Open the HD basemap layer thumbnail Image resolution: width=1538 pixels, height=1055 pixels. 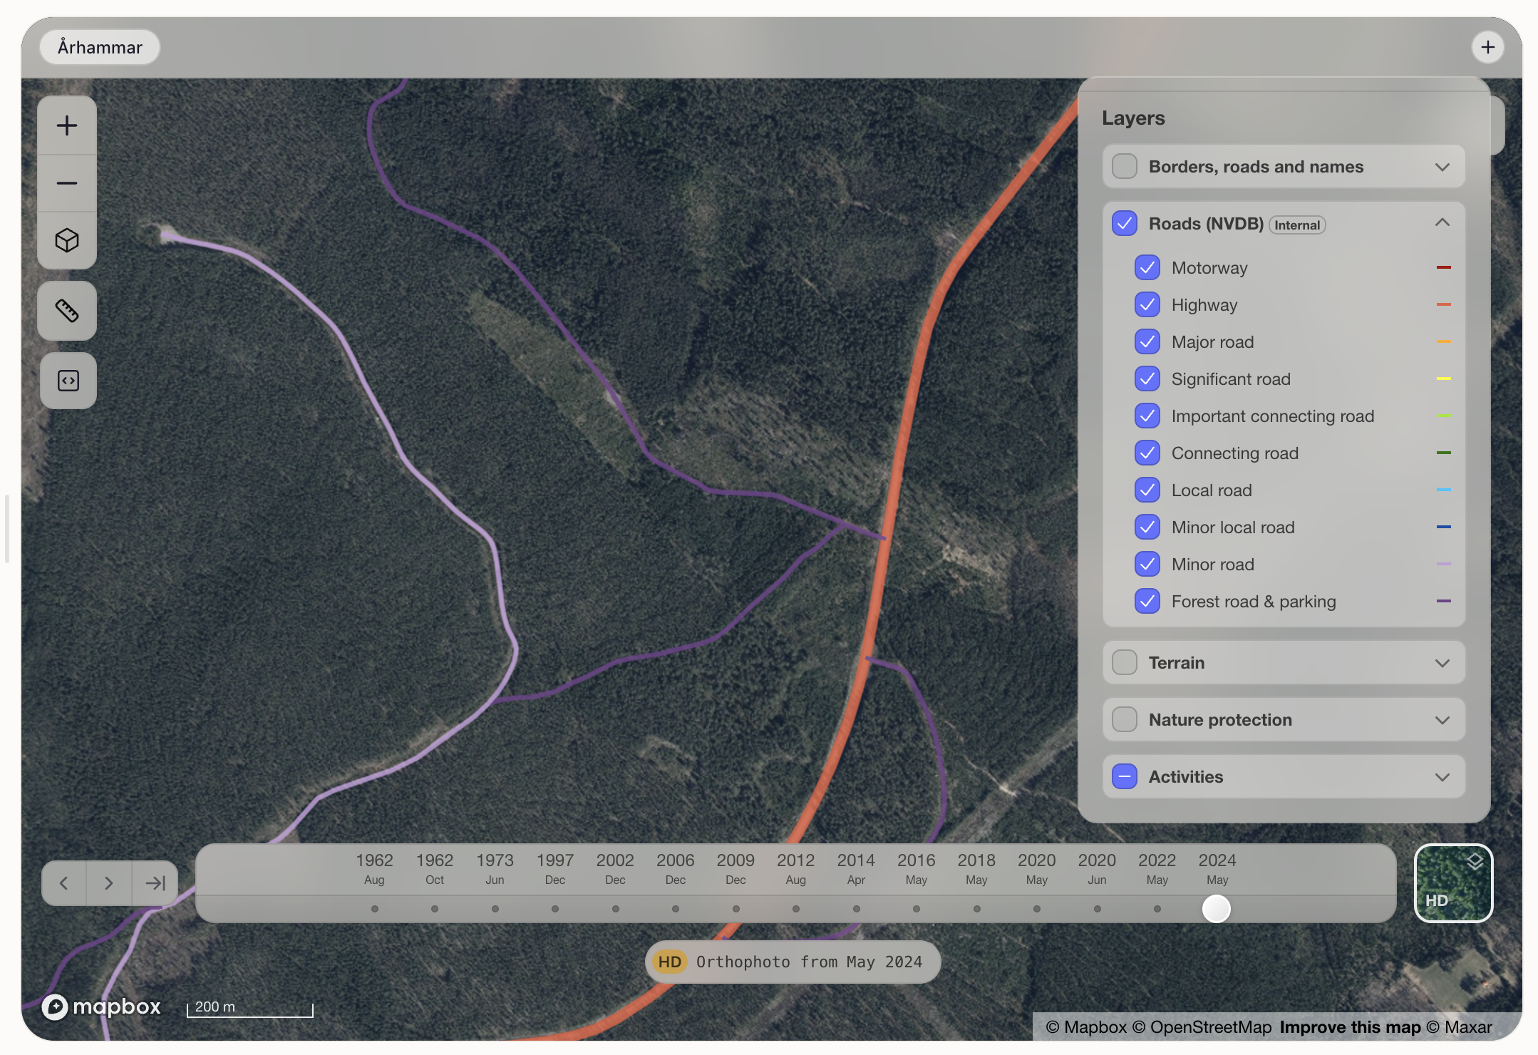tap(1454, 883)
